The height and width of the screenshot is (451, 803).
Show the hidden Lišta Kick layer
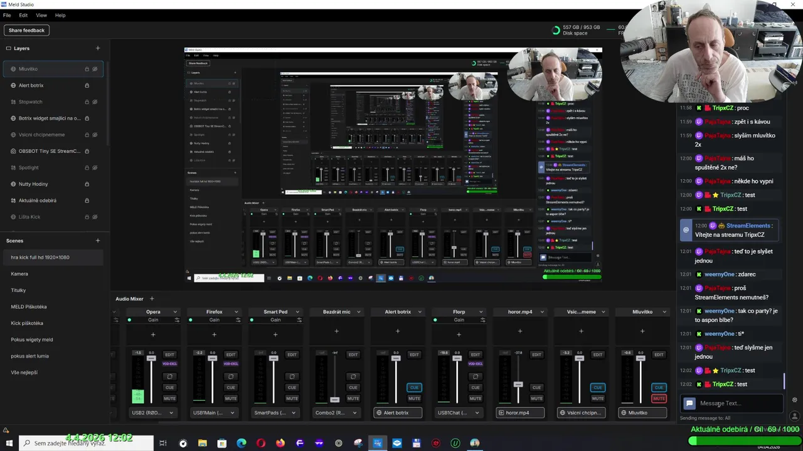pos(95,217)
